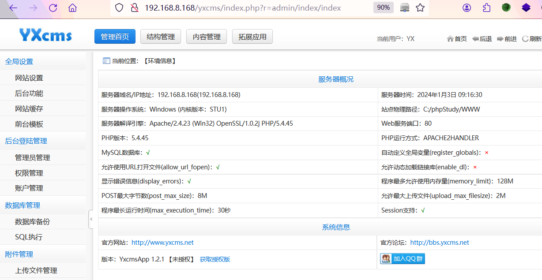This screenshot has height=280, width=542.
Task: Open the 内容管理 tab
Action: (x=207, y=37)
